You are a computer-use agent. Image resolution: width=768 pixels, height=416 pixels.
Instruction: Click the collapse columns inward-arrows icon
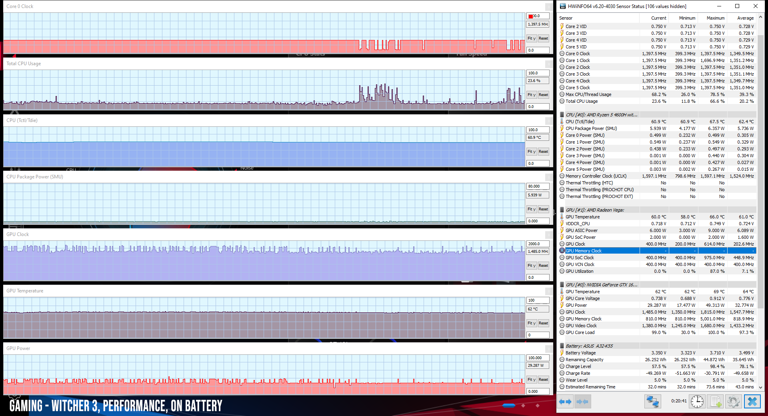[582, 402]
